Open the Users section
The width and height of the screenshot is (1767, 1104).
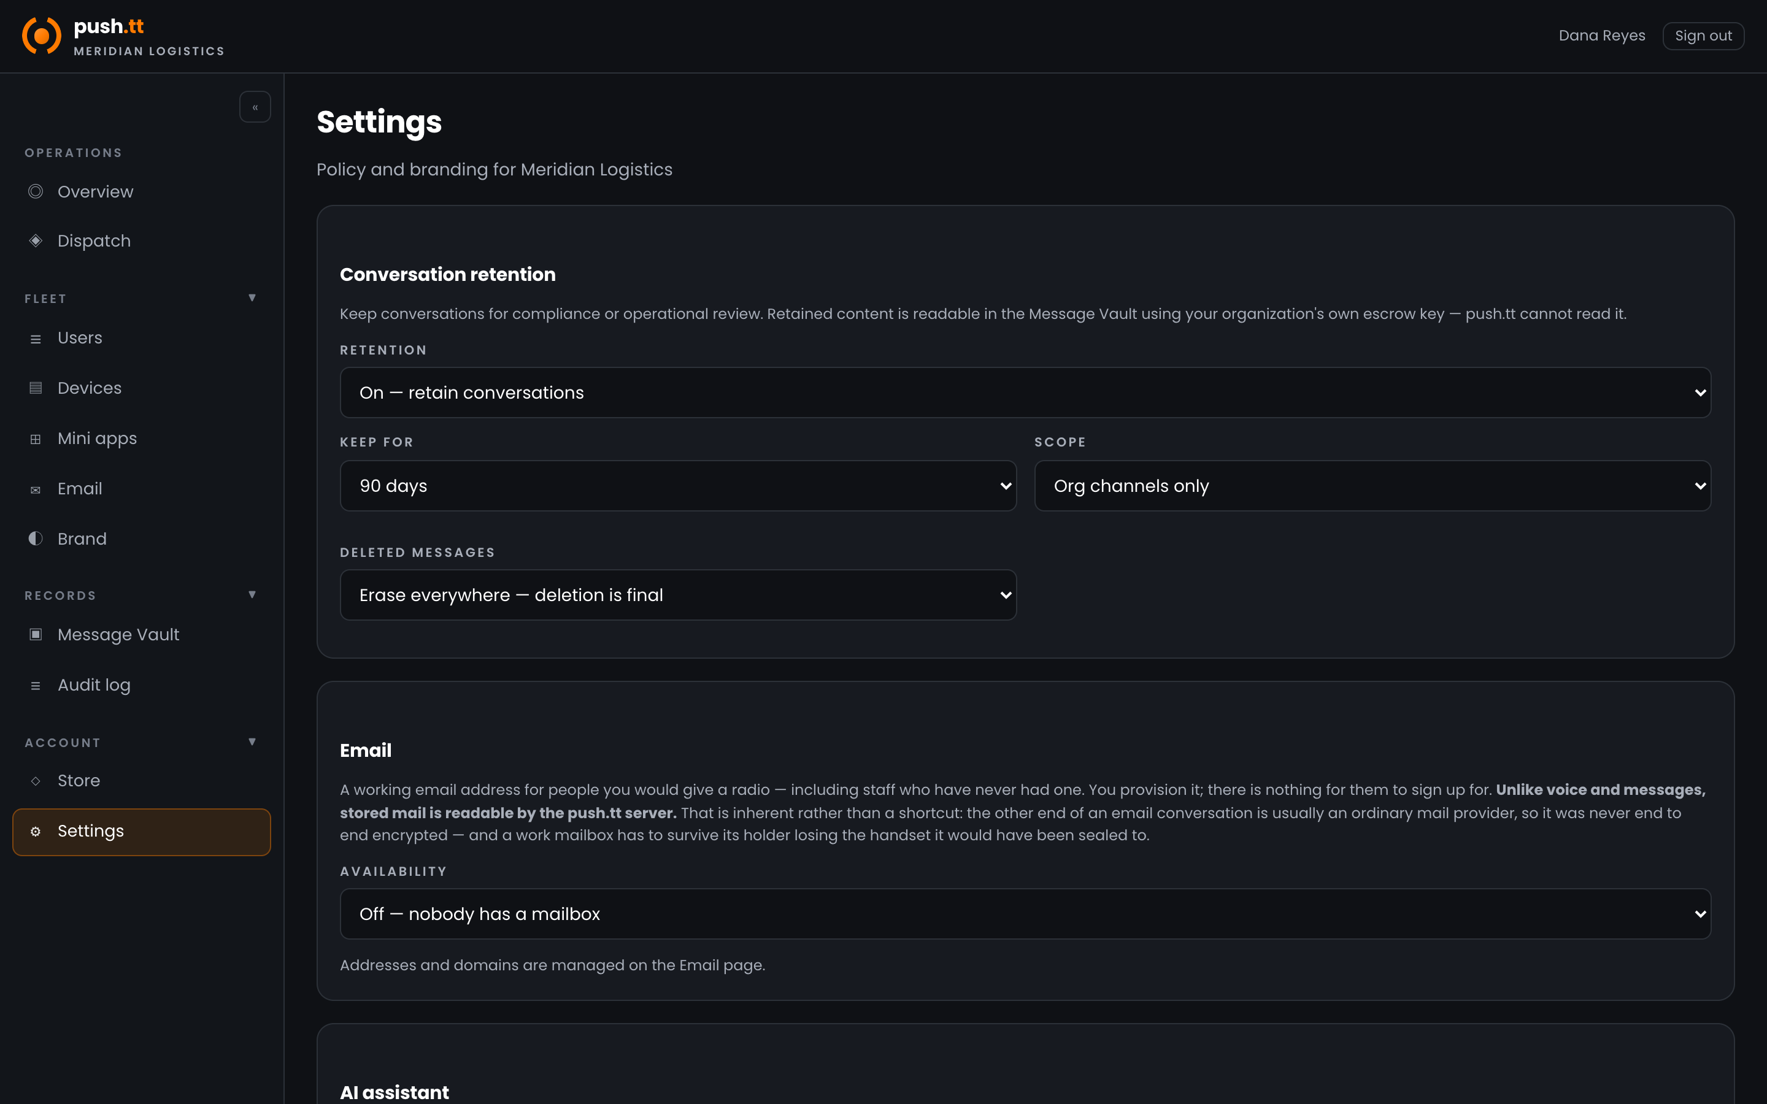click(x=142, y=338)
